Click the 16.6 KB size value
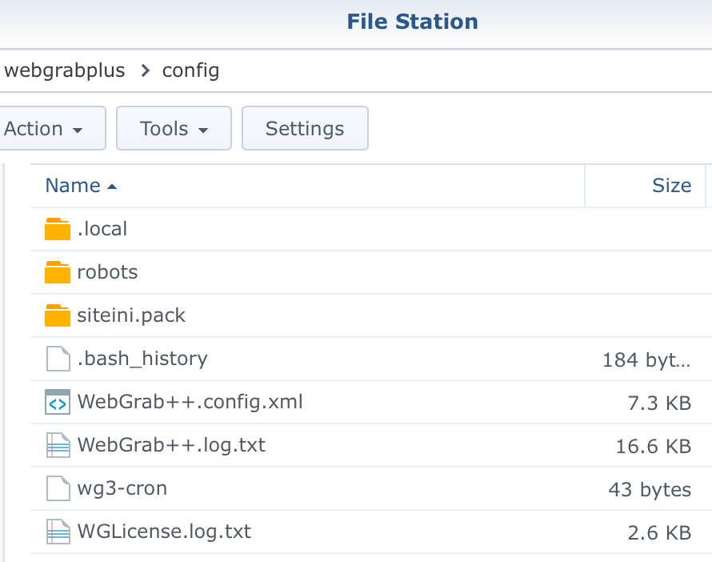The image size is (712, 562). 654,446
